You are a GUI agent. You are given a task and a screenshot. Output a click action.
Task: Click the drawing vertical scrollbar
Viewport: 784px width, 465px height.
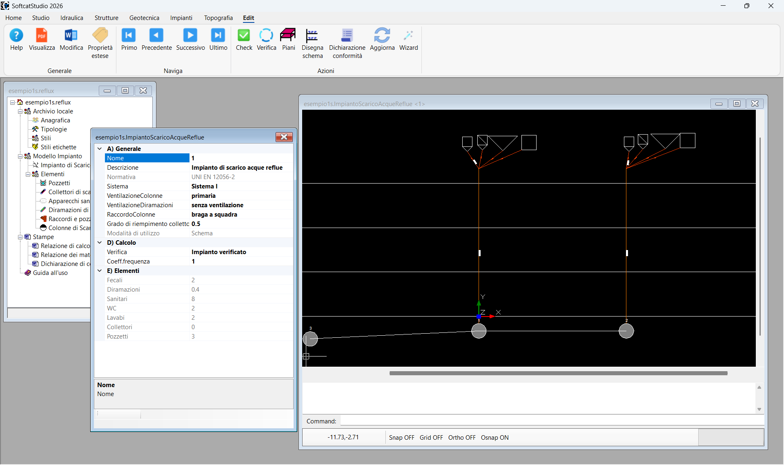click(x=760, y=237)
